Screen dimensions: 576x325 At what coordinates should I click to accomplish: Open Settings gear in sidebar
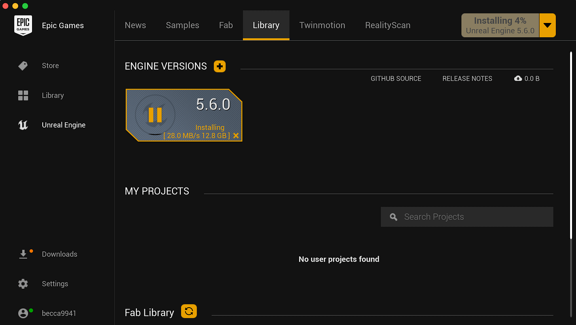[23, 284]
